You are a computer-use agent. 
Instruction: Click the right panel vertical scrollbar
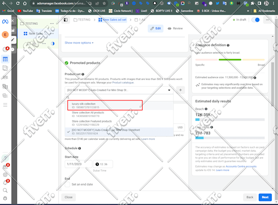pyautogui.click(x=273, y=84)
